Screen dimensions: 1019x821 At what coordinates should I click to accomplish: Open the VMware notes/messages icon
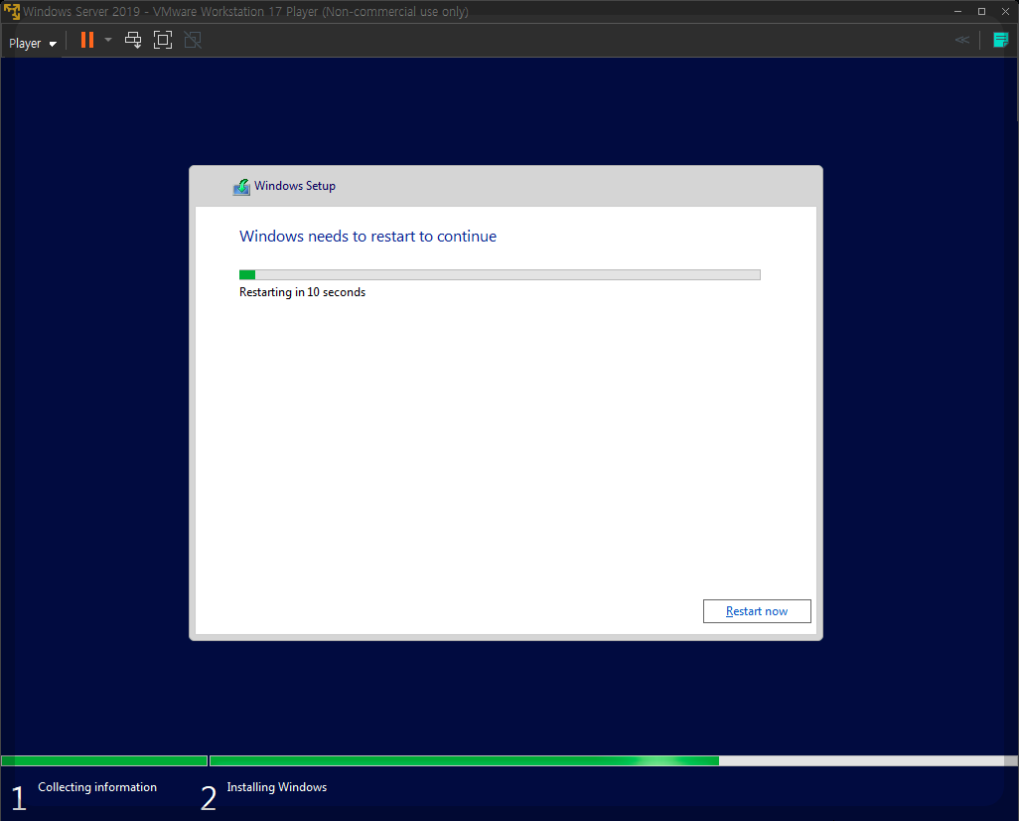click(x=1000, y=41)
